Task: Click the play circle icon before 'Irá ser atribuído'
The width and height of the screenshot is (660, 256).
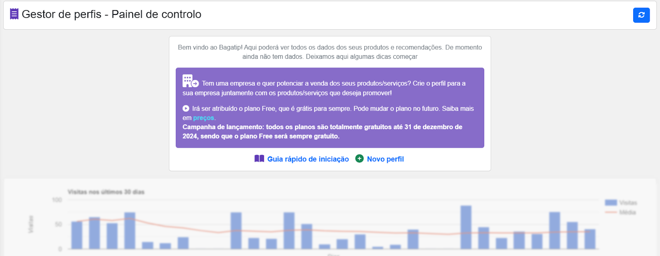Action: [186, 108]
